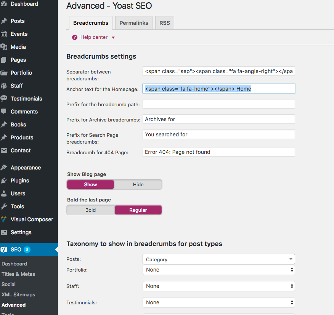Expand the Help center chevron arrow
Screen dimensions: 334x315
113,37
